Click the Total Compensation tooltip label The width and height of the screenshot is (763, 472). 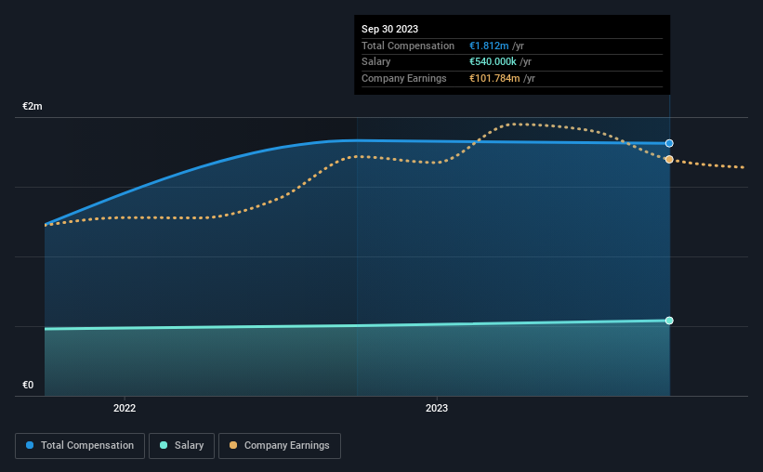(408, 46)
